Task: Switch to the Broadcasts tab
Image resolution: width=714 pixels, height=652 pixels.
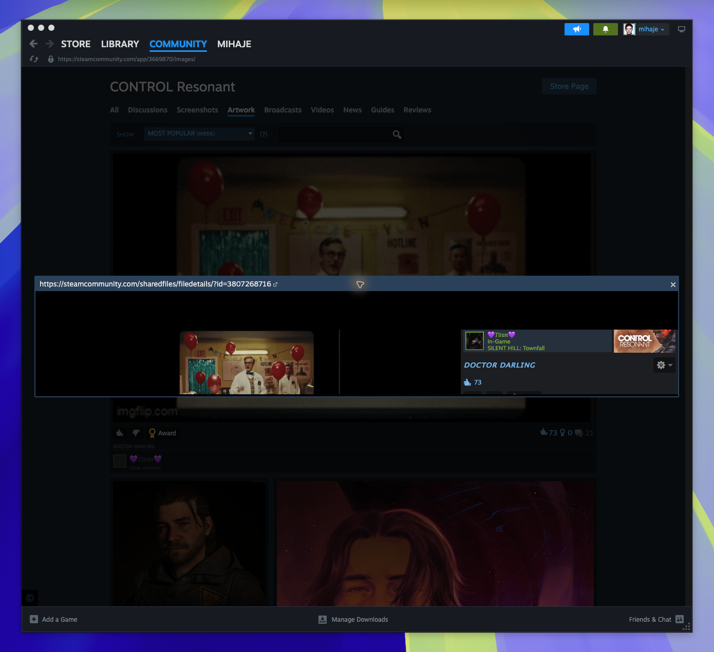Action: tap(283, 110)
